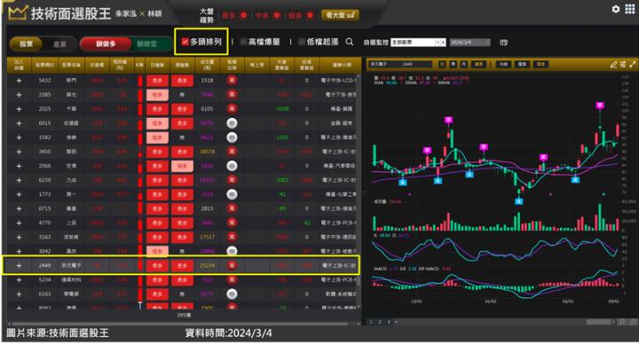Open the chart list settings icon
Viewport: 639px width, 345px height.
[623, 65]
